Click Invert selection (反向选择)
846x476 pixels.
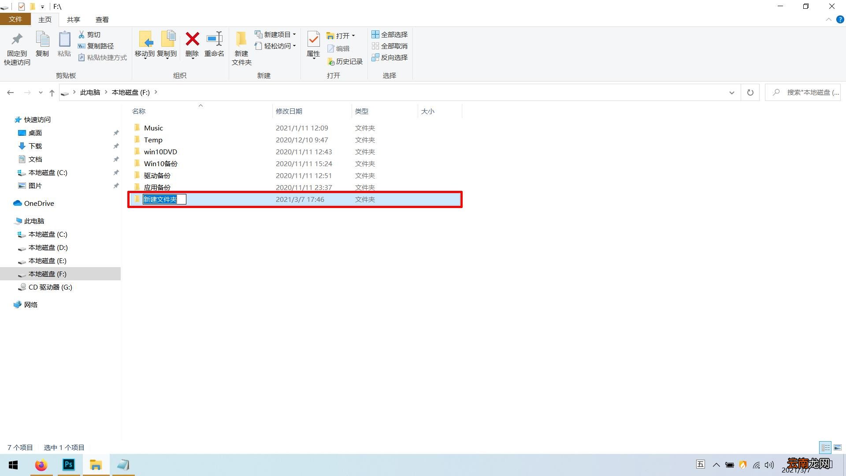point(390,57)
